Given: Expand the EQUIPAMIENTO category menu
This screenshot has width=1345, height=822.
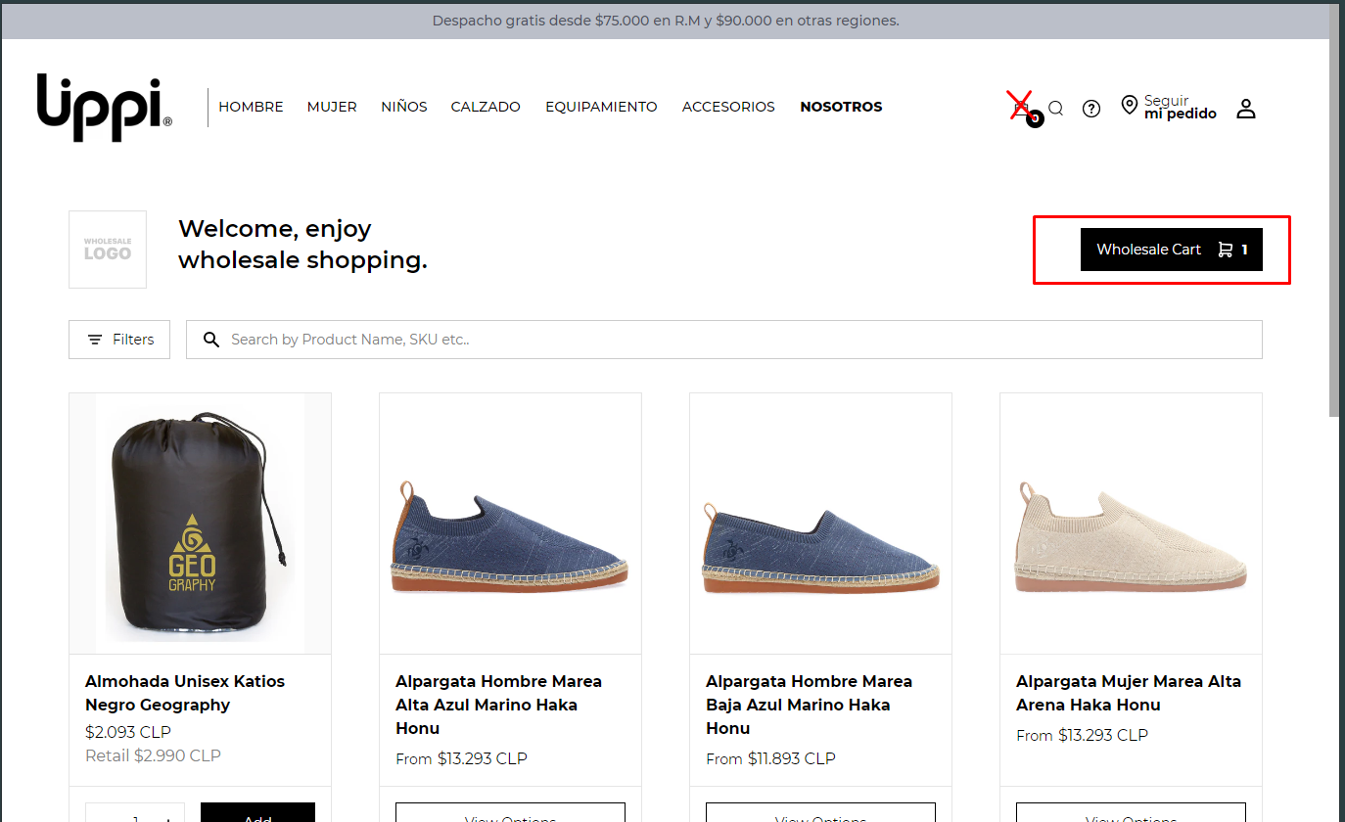Looking at the screenshot, I should (x=601, y=107).
